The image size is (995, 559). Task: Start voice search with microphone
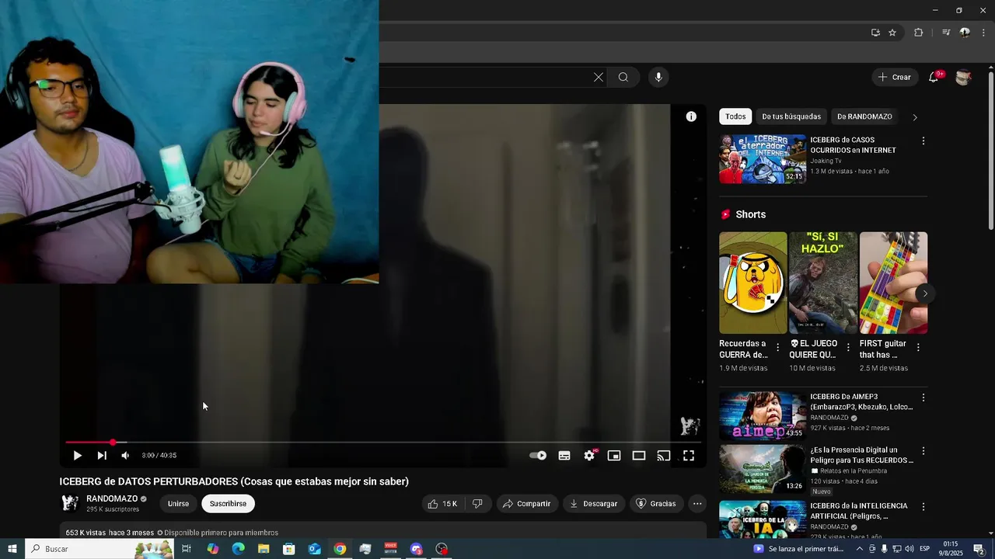658,77
